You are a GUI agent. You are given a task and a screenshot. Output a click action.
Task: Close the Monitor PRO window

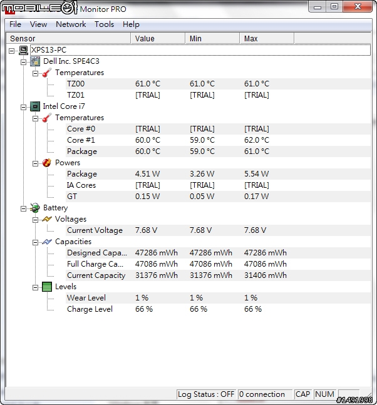coord(358,7)
